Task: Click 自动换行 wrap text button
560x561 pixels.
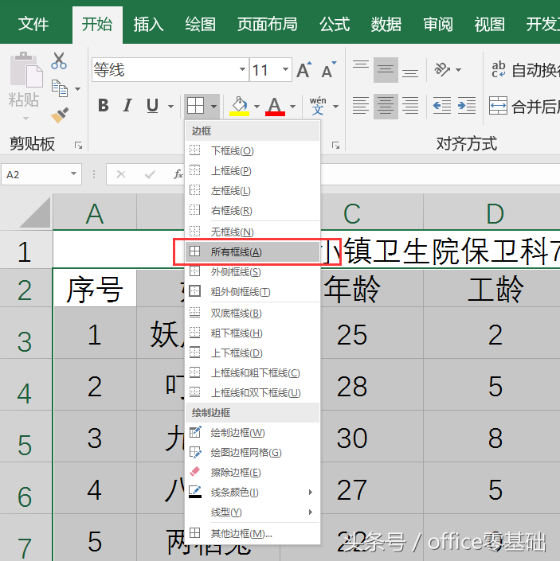Action: [525, 70]
